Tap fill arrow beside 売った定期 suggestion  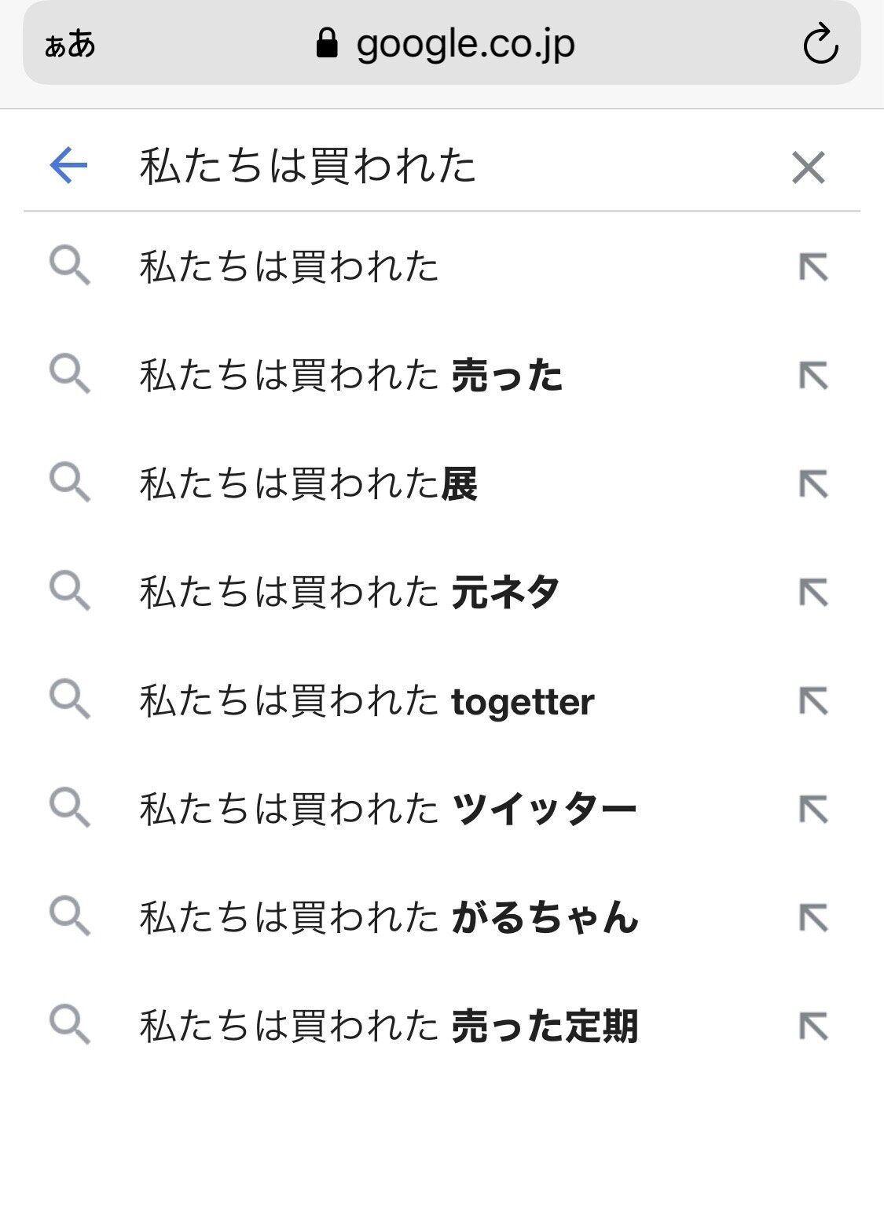click(813, 1027)
